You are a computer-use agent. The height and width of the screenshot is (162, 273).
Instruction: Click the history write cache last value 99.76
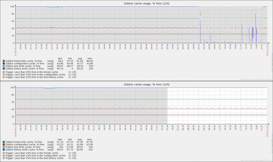point(60,69)
